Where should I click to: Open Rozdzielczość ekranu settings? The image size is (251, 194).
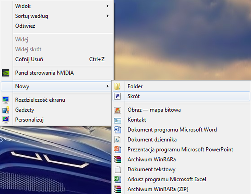[56, 100]
